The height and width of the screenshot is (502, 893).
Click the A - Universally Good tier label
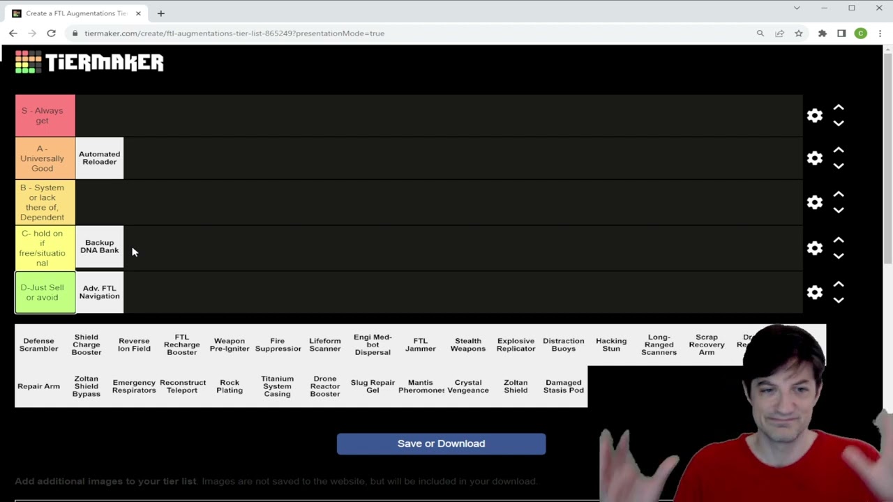click(45, 158)
